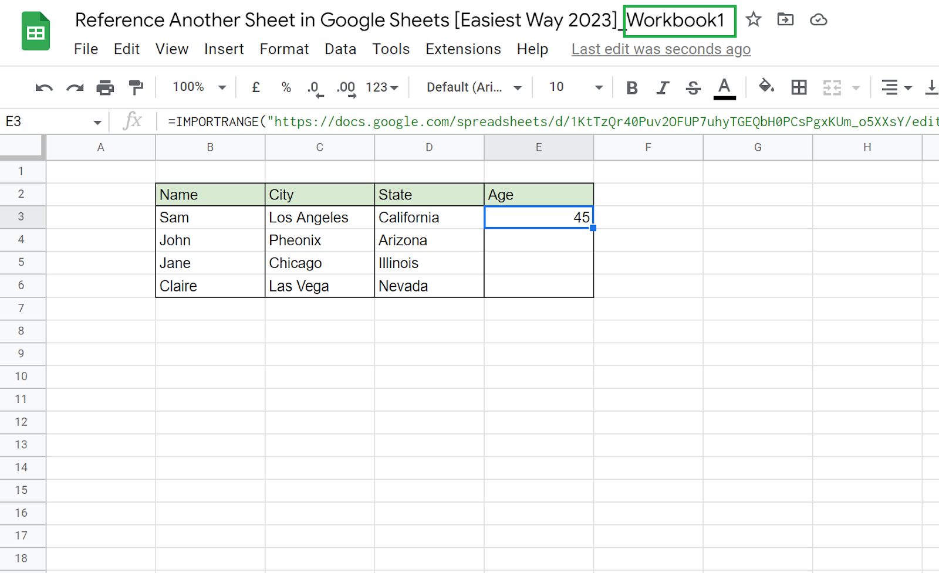Open the View menu
The height and width of the screenshot is (573, 939).
(172, 49)
